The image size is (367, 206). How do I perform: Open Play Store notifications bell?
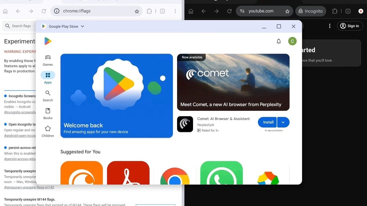pos(279,41)
